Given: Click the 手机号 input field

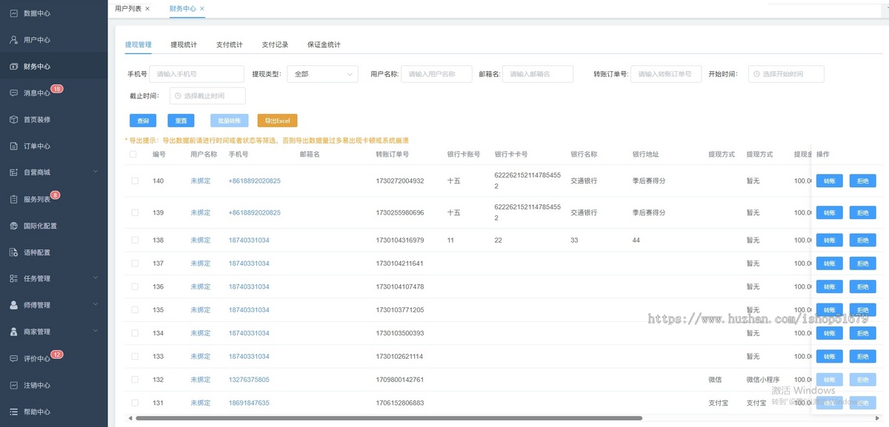Looking at the screenshot, I should tap(197, 74).
